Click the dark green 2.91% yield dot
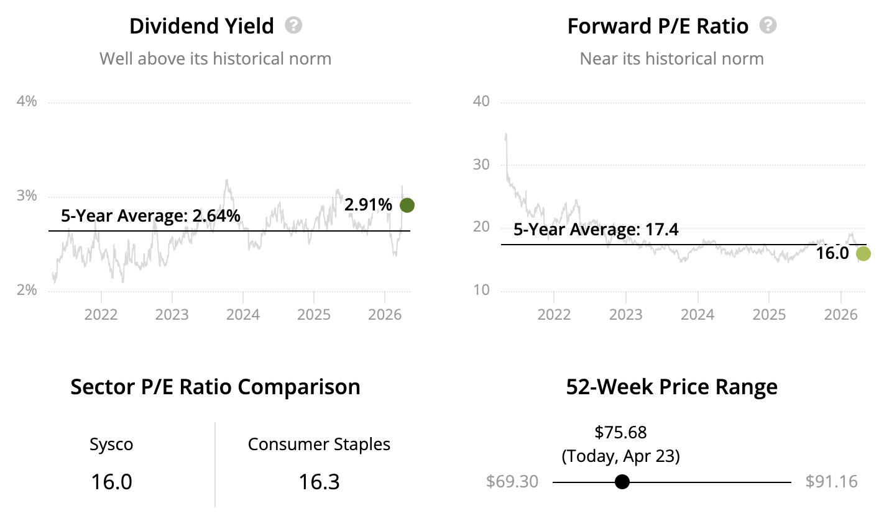Viewport: 879px width, 524px height. click(407, 206)
